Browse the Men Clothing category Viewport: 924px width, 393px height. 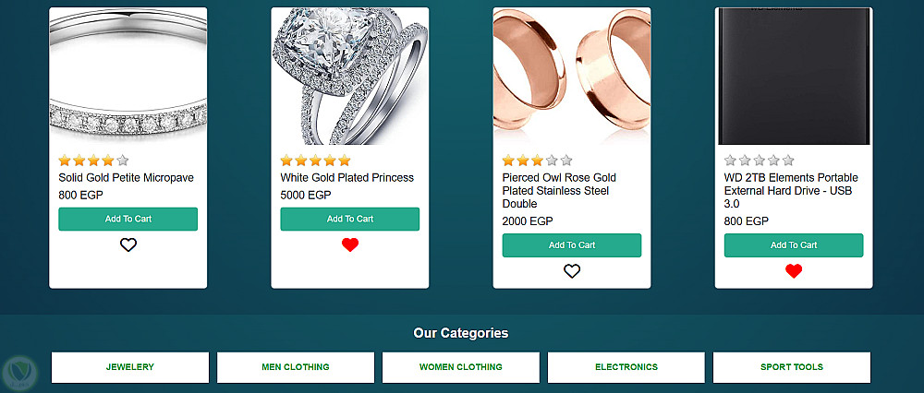coord(296,367)
